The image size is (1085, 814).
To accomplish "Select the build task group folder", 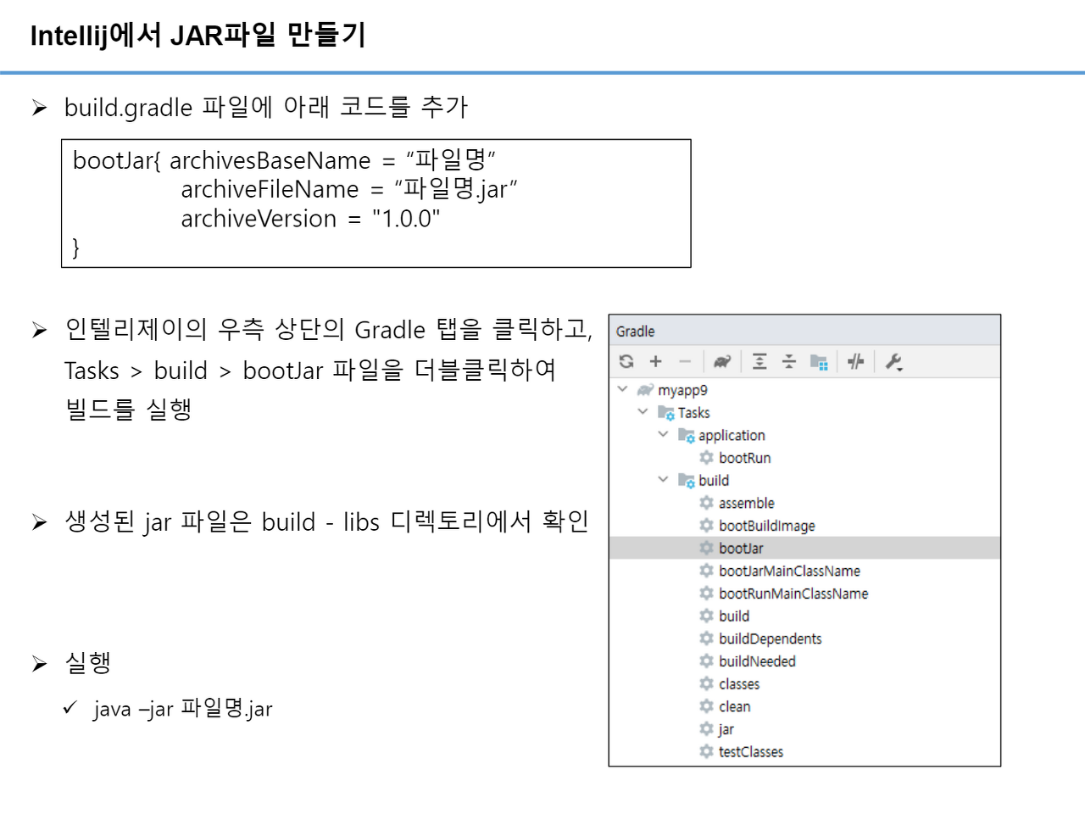I will click(804, 480).
